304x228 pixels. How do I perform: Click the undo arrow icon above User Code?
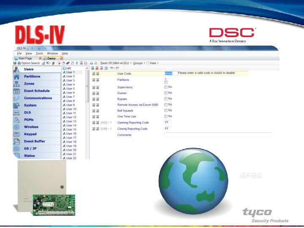[111, 68]
